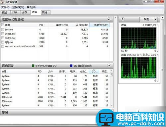Open the 监视器(M) menu
Image resolution: width=166 pixels, height=127 pixels.
(18, 7)
